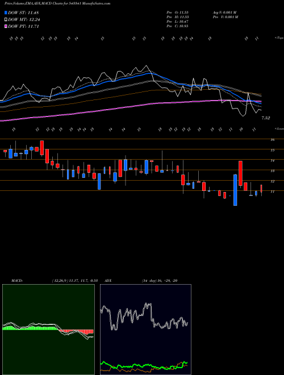
Task: Select the DOW PT: 11.71 legend text
Action: 23,26
